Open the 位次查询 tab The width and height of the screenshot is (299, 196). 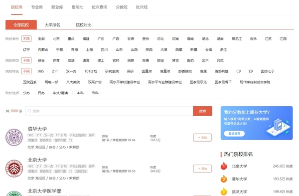tap(99, 7)
